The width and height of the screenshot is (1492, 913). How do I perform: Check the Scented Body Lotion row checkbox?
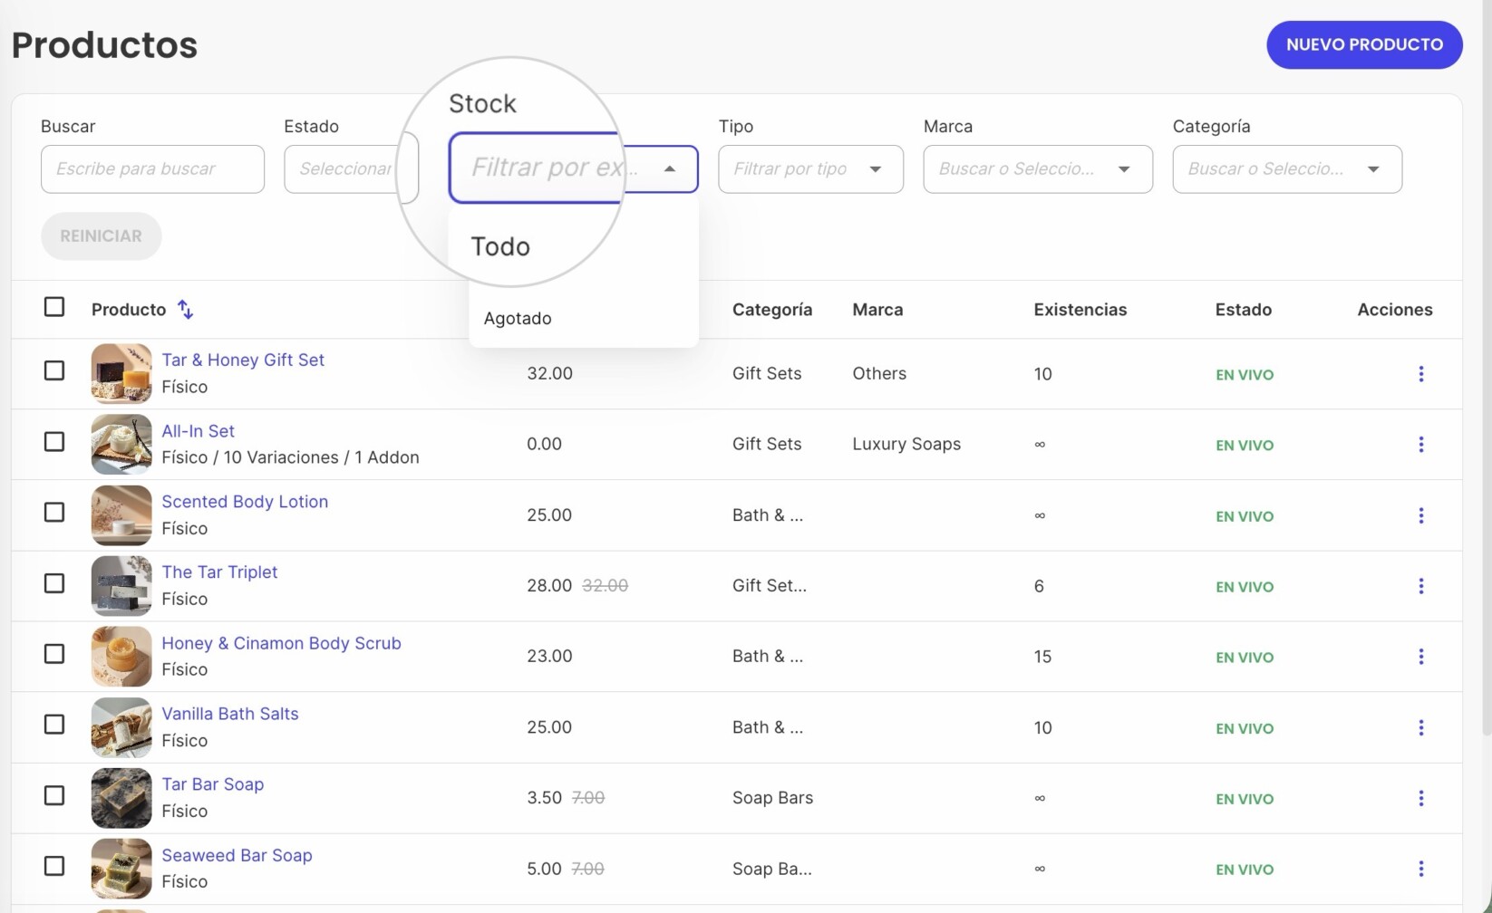54,512
